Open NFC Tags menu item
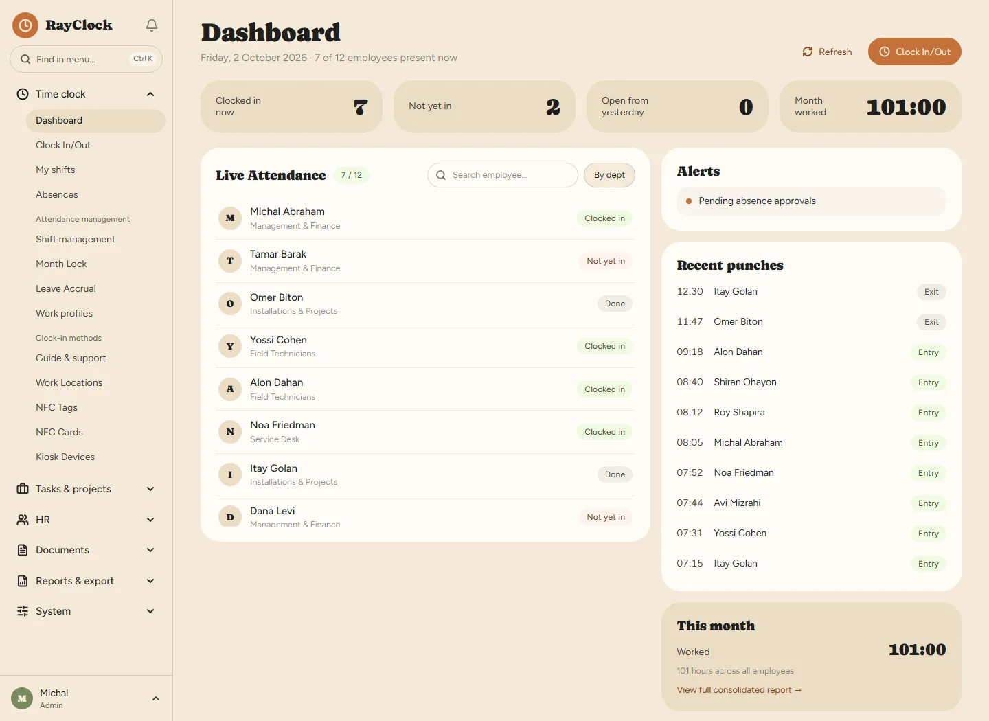Screen dimensions: 989x721 coord(95,407)
